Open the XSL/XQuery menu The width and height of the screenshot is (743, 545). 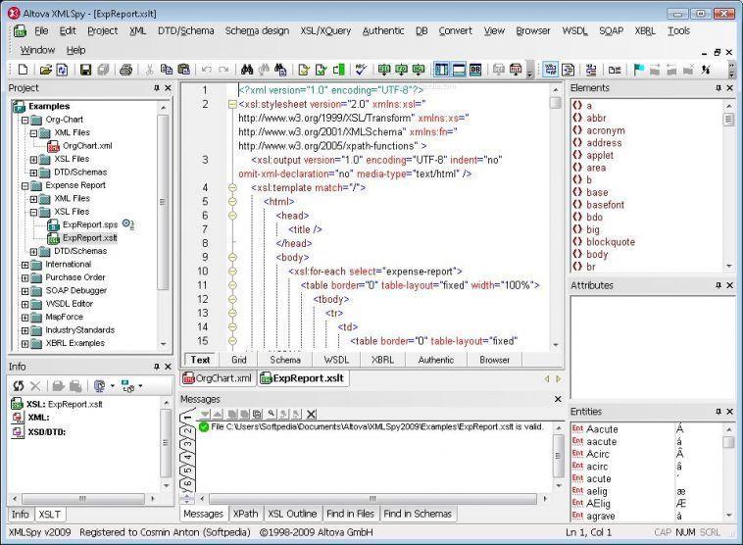pyautogui.click(x=325, y=30)
